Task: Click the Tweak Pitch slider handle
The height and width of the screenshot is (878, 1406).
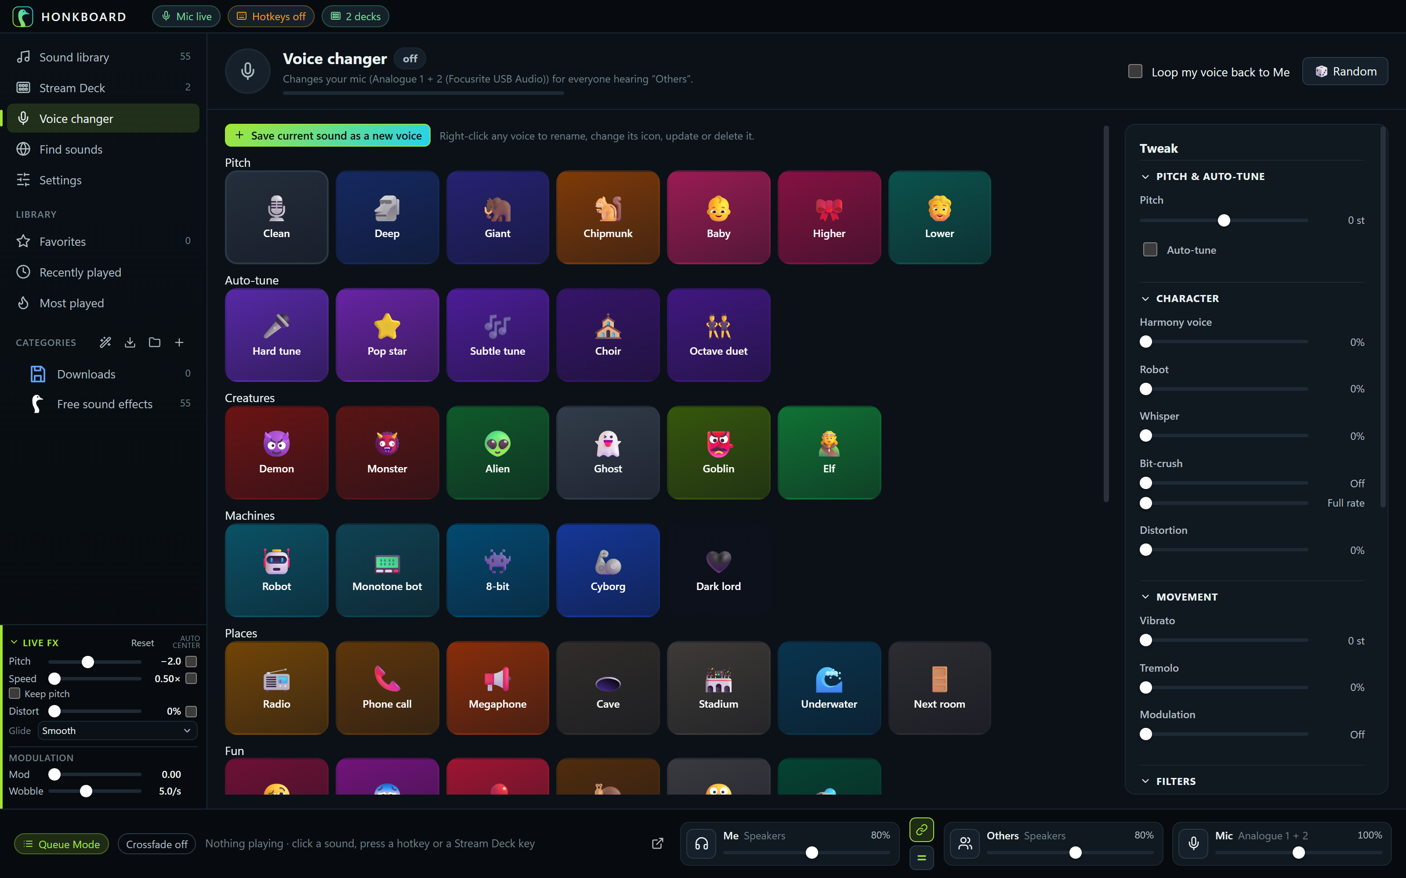Action: tap(1224, 221)
